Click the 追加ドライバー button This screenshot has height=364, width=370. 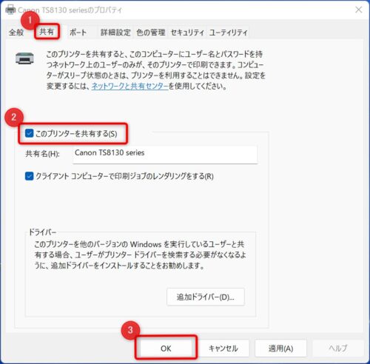(206, 297)
